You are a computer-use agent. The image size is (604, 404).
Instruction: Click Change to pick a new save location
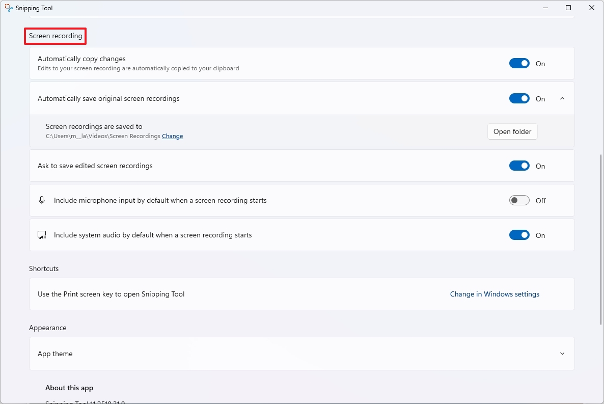[x=172, y=136]
